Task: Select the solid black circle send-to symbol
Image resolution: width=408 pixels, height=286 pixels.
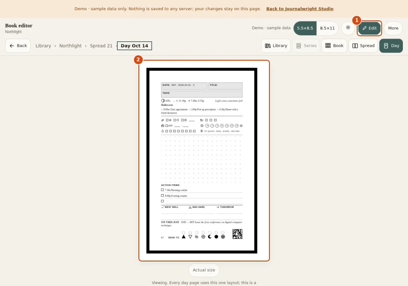Action: pos(216,237)
